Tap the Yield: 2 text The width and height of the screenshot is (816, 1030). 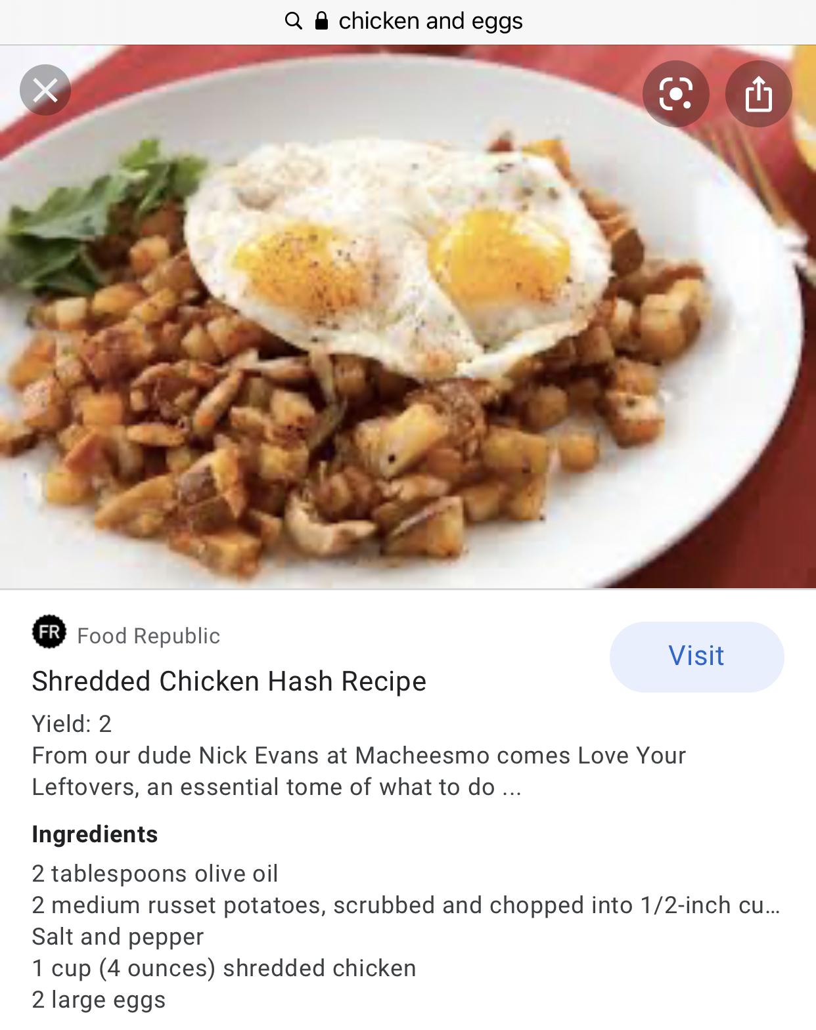pos(72,724)
